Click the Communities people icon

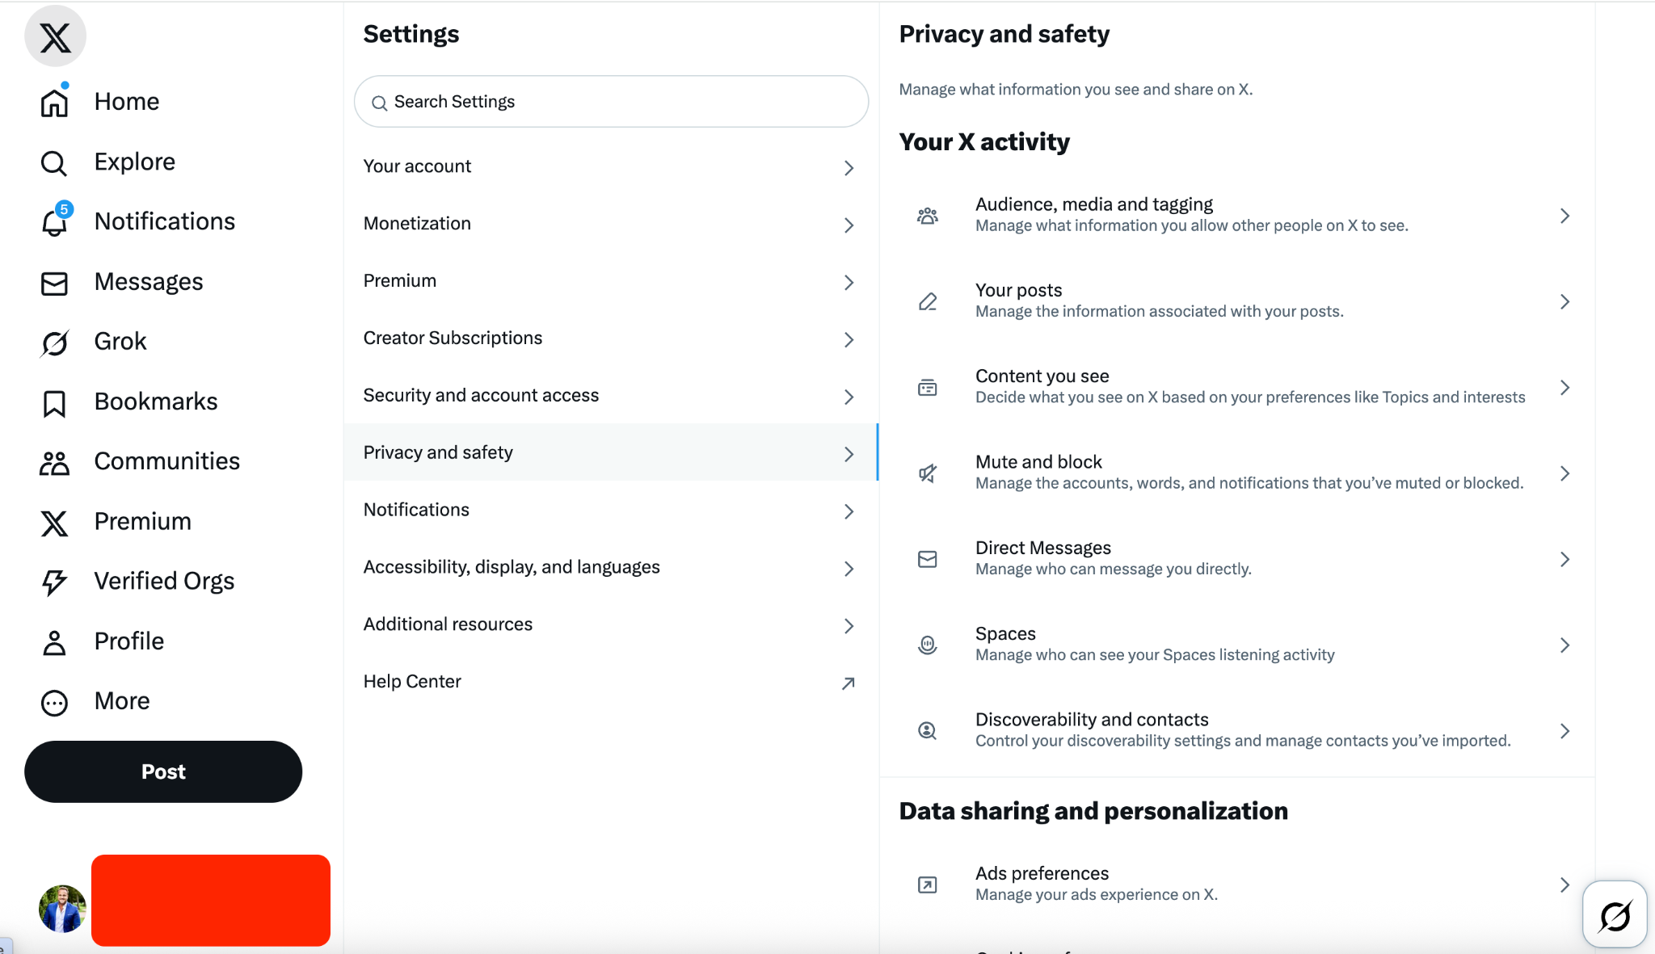pyautogui.click(x=54, y=463)
